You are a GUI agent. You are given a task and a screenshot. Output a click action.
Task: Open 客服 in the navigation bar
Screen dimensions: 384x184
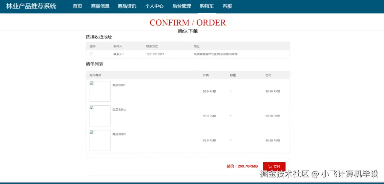pos(227,6)
